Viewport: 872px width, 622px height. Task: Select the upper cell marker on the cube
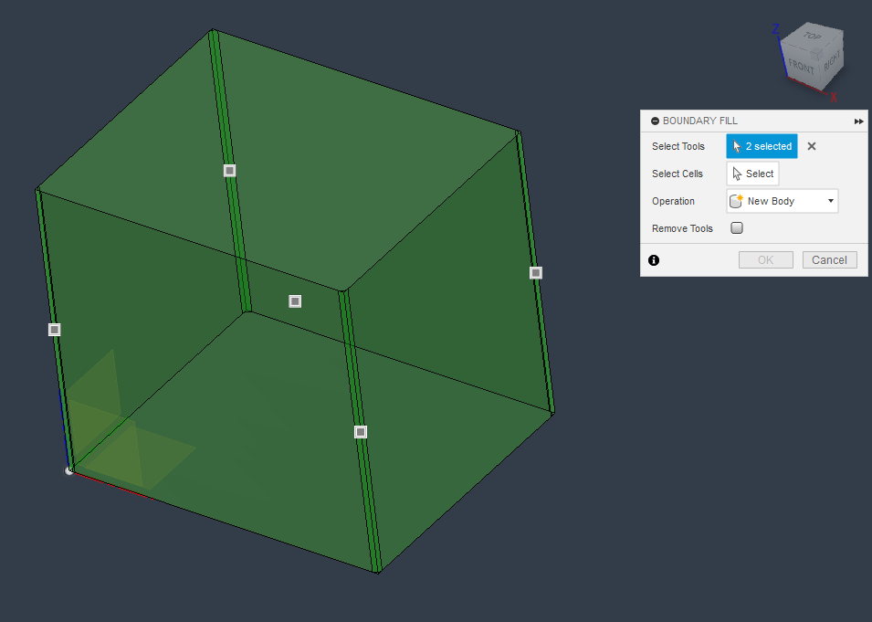228,170
